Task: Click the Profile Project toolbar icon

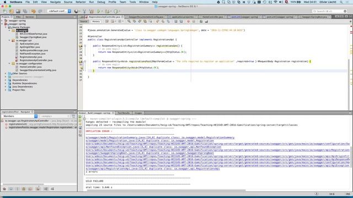Action: [x=116, y=11]
